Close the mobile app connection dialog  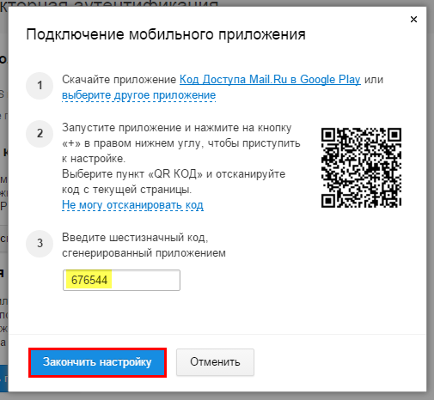coord(413,20)
